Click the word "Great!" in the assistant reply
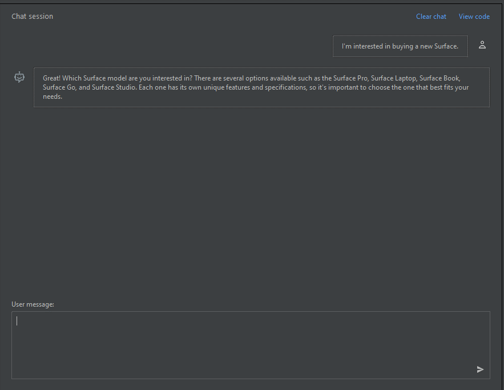 [x=52, y=78]
